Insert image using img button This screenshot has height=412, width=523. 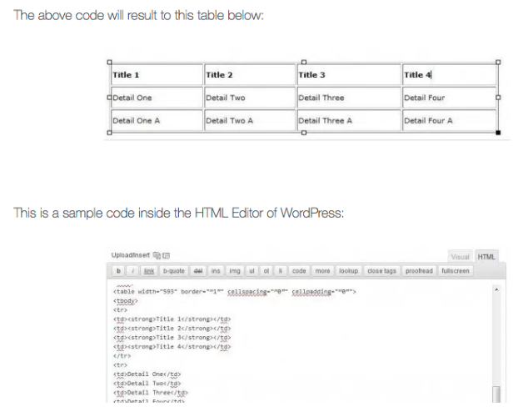[235, 271]
